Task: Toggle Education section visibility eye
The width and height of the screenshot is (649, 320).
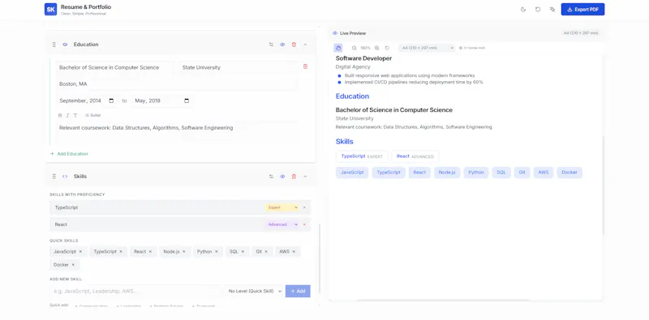Action: tap(282, 45)
